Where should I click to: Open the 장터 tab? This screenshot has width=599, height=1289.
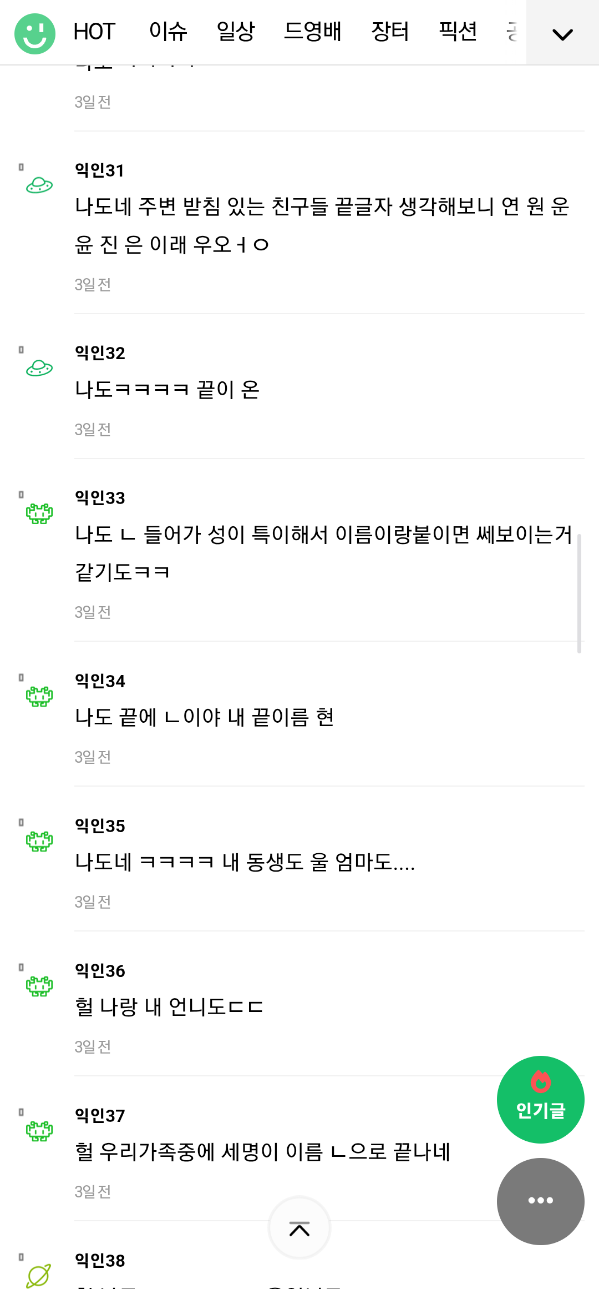pos(390,32)
